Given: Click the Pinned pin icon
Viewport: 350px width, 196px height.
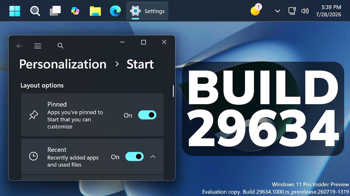Looking at the screenshot, I should pos(34,115).
